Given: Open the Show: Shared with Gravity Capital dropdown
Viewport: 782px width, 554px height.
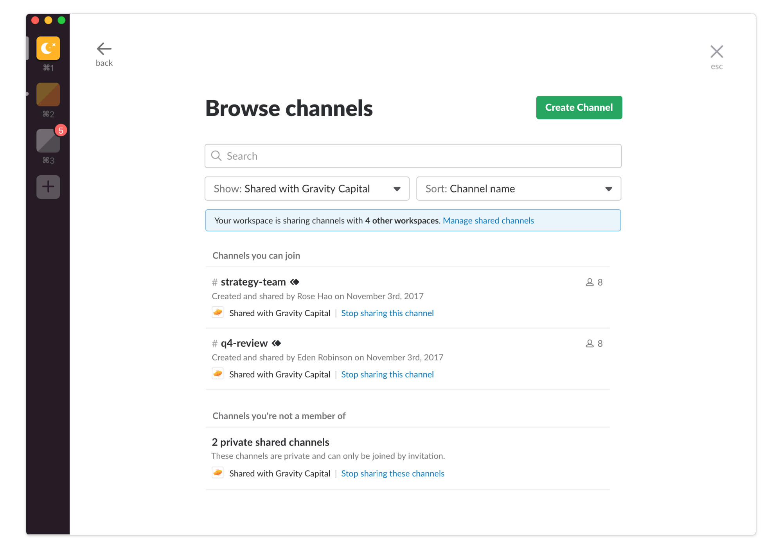Looking at the screenshot, I should tap(307, 189).
